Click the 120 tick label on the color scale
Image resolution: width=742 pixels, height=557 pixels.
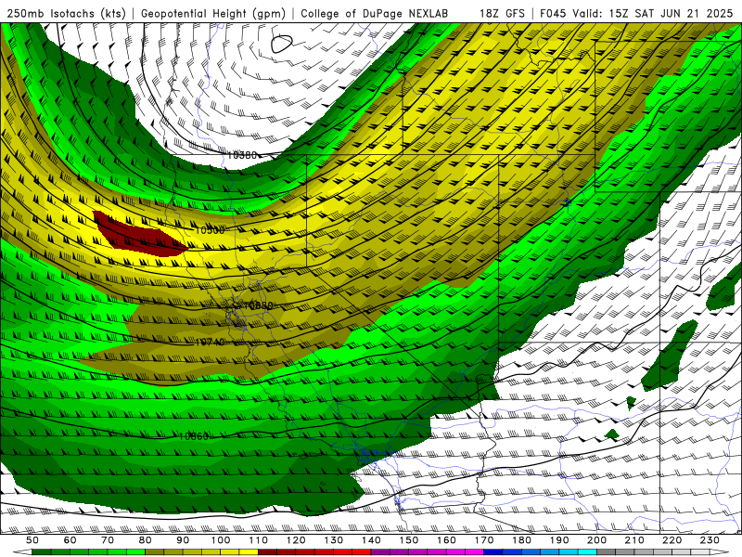296,540
